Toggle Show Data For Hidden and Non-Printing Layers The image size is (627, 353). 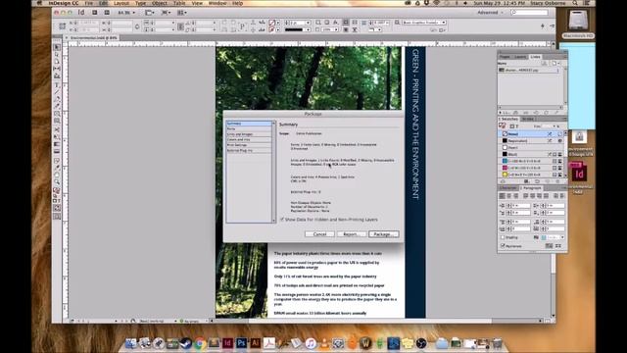pyautogui.click(x=282, y=220)
